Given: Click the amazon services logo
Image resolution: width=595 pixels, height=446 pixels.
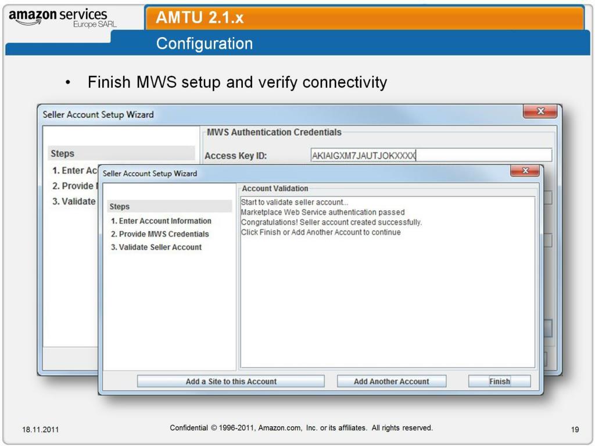Looking at the screenshot, I should [63, 17].
